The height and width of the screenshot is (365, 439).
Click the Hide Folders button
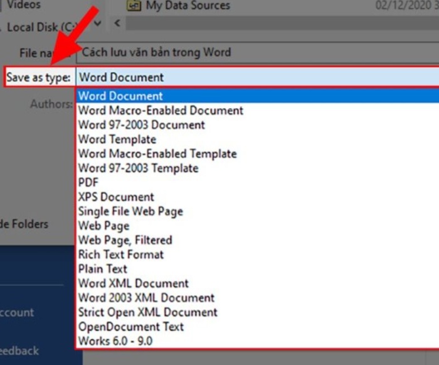click(x=24, y=224)
